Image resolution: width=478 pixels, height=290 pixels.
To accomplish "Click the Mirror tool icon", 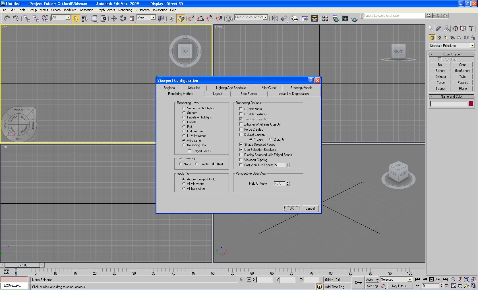I will pyautogui.click(x=274, y=18).
